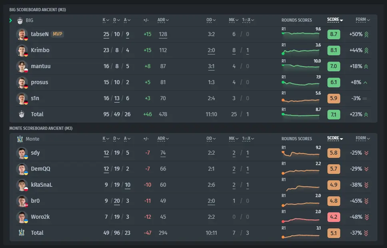Open br0's player avatar
The image size is (387, 248).
[x=22, y=201]
